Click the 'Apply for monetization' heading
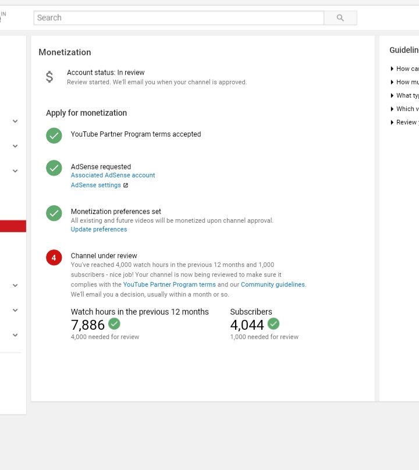 pyautogui.click(x=86, y=113)
